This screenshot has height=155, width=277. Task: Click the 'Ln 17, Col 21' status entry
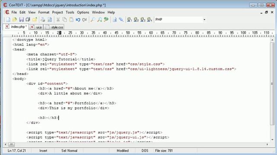tap(16, 151)
